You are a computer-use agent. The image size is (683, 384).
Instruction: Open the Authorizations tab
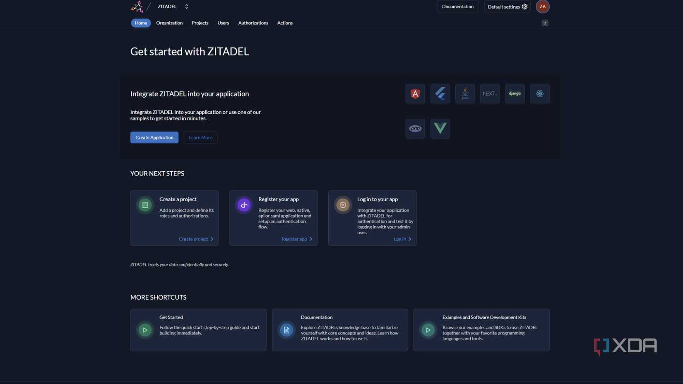coord(253,23)
